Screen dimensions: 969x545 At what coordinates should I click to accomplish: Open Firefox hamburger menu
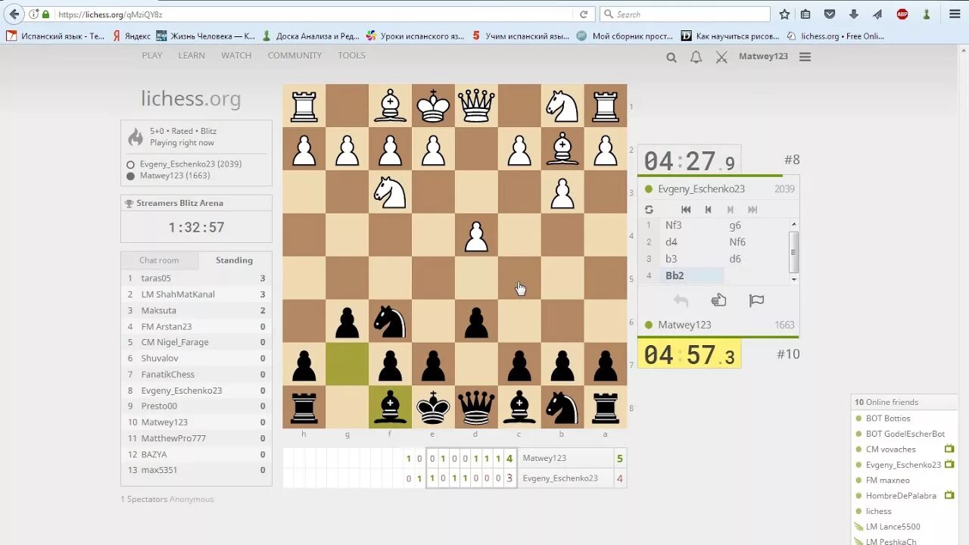click(x=954, y=14)
